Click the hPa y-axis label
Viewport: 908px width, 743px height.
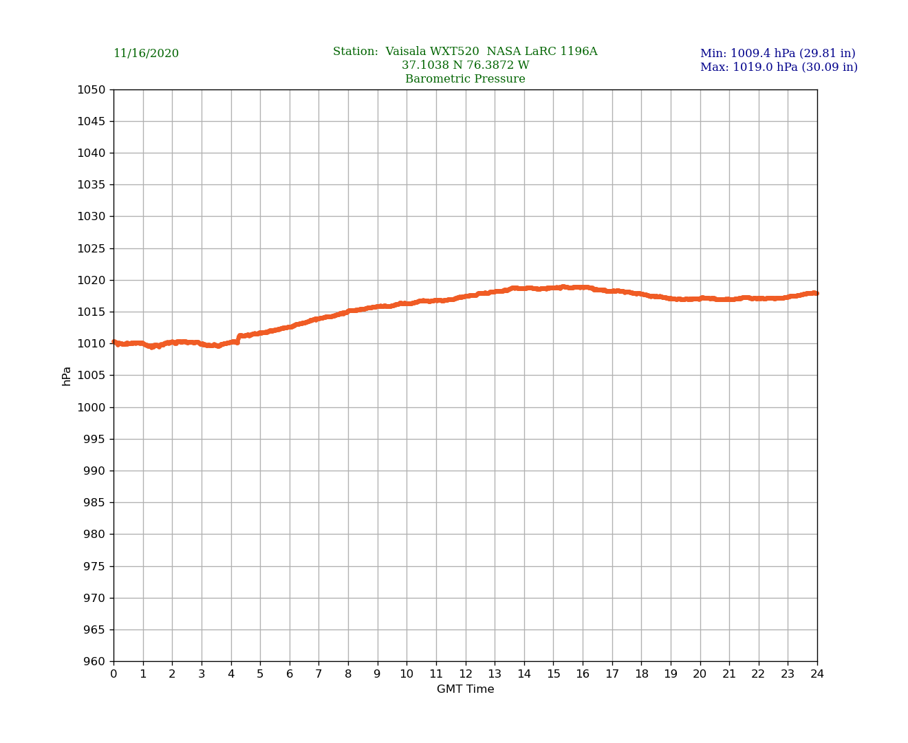point(67,376)
